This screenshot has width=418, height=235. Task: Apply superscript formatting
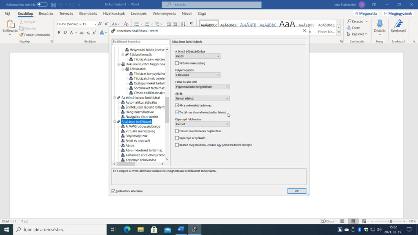(94, 33)
